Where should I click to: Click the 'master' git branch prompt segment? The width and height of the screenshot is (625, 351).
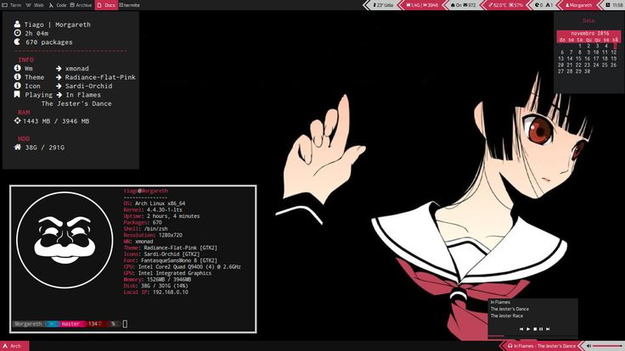point(70,324)
